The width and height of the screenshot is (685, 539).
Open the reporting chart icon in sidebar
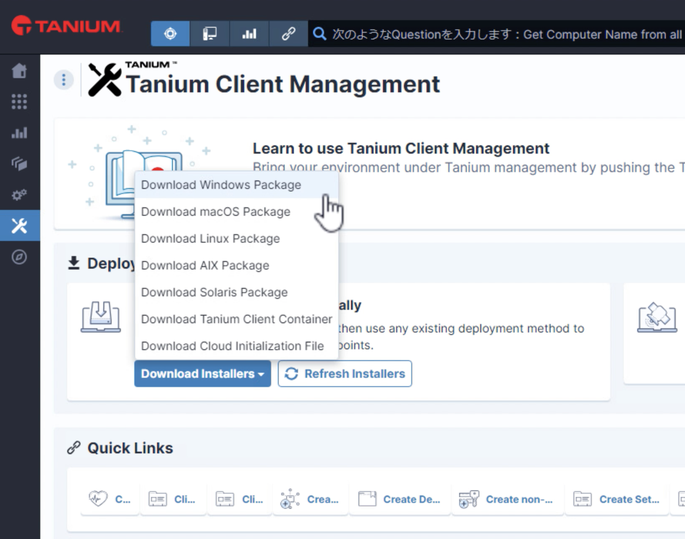(x=19, y=133)
